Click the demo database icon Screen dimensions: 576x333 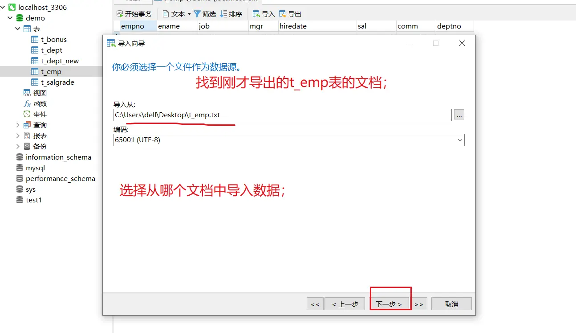pos(19,18)
